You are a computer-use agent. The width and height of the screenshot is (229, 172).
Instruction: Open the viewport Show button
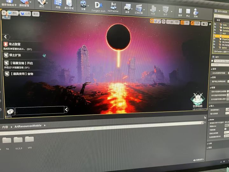(x=36, y=14)
